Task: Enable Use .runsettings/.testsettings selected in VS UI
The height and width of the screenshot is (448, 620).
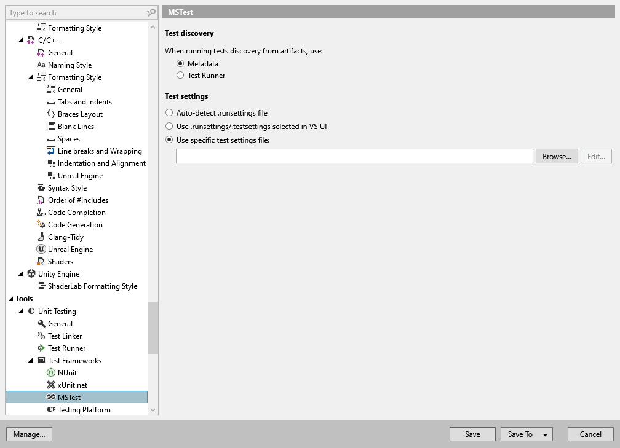Action: (x=169, y=127)
